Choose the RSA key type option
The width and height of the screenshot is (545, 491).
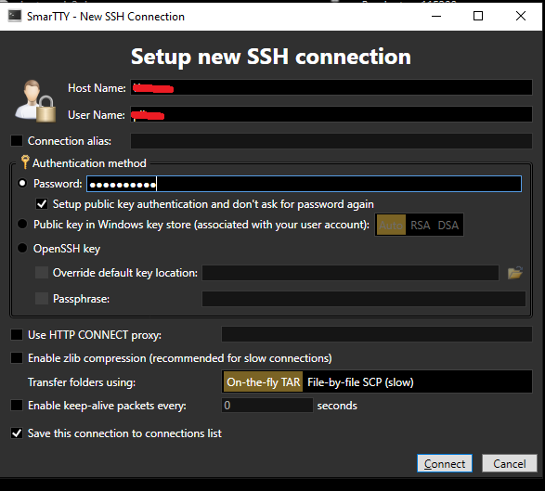pyautogui.click(x=421, y=226)
